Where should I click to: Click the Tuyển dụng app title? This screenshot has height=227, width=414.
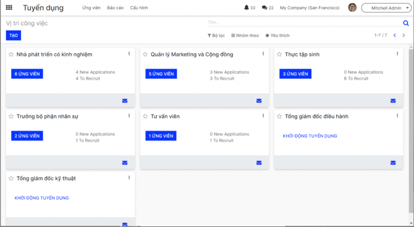(x=43, y=8)
